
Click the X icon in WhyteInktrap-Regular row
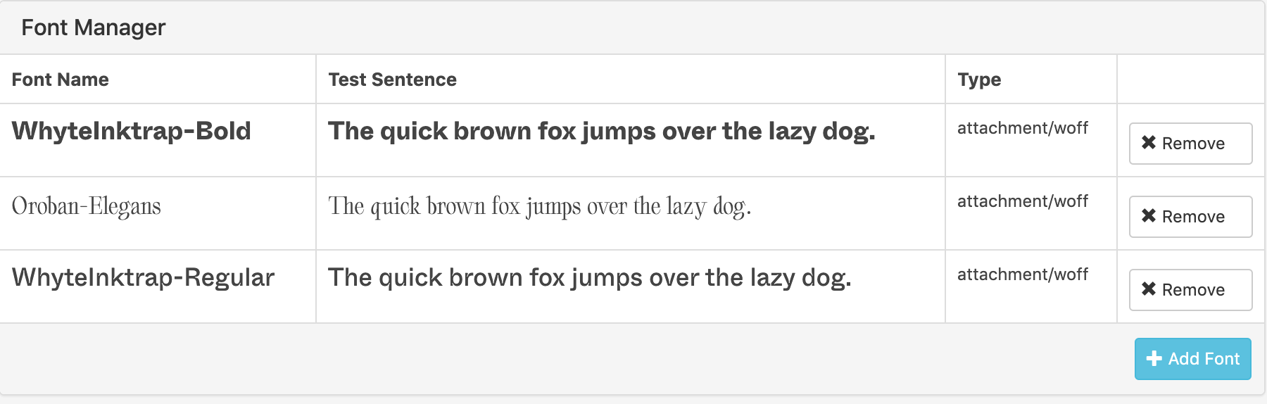(1149, 289)
